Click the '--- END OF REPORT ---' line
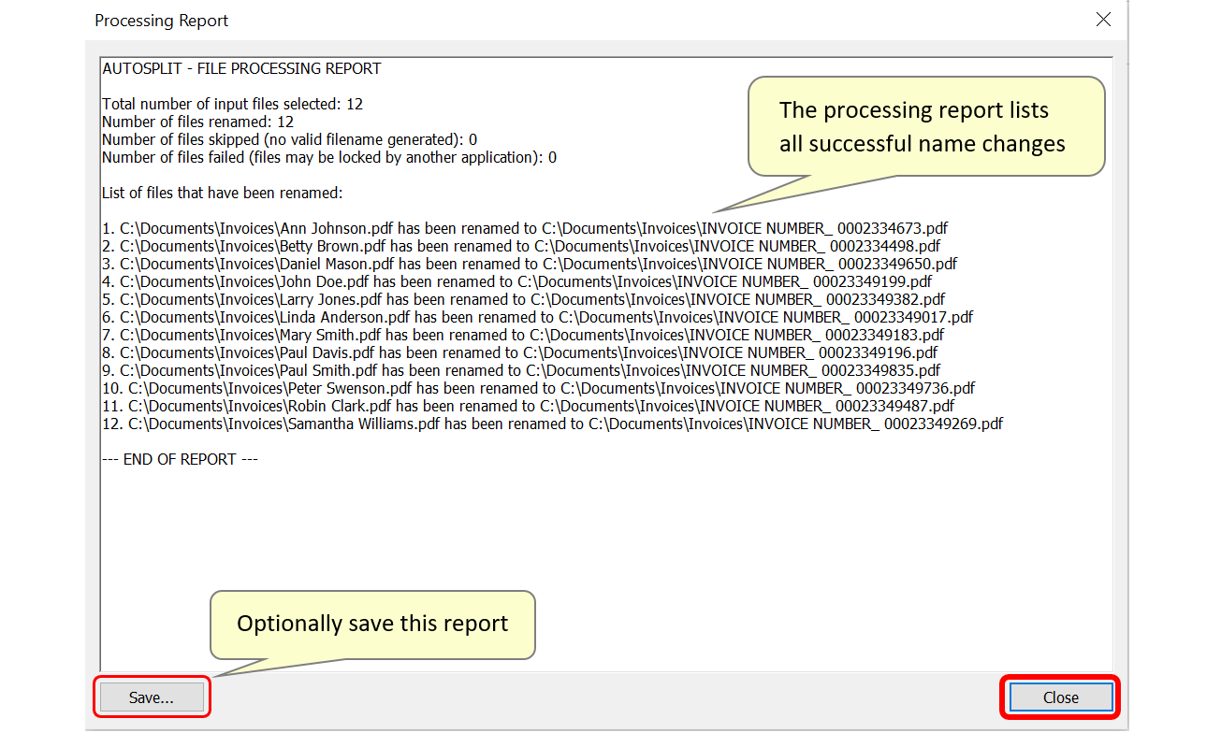The width and height of the screenshot is (1221, 733). pyautogui.click(x=180, y=459)
